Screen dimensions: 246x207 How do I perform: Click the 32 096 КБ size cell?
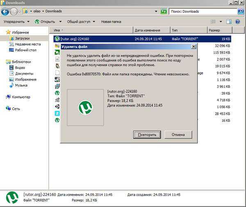pos(222,46)
